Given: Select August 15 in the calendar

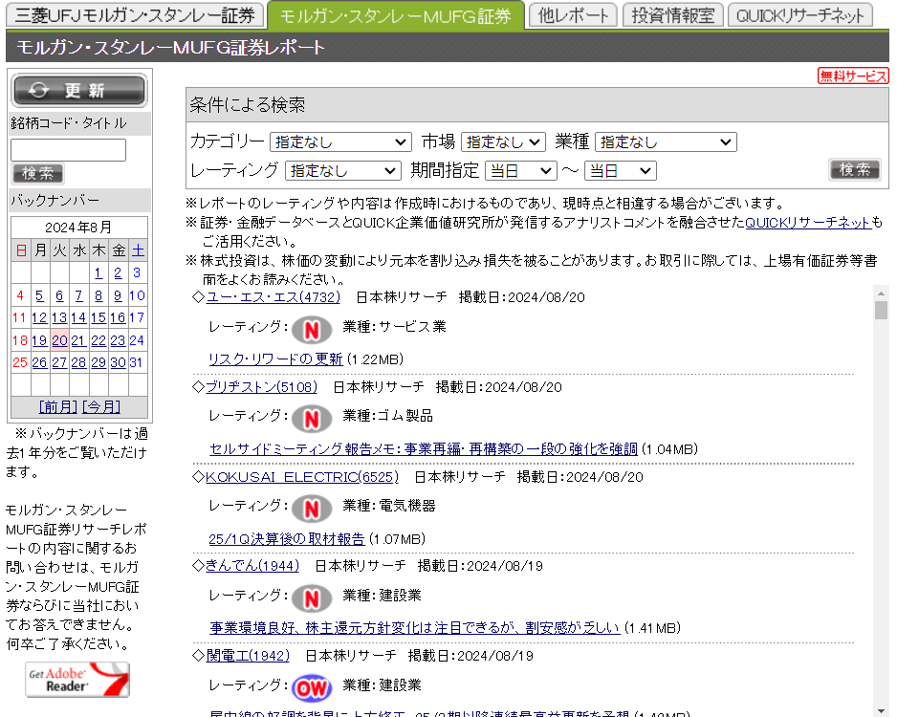Looking at the screenshot, I should tap(98, 317).
